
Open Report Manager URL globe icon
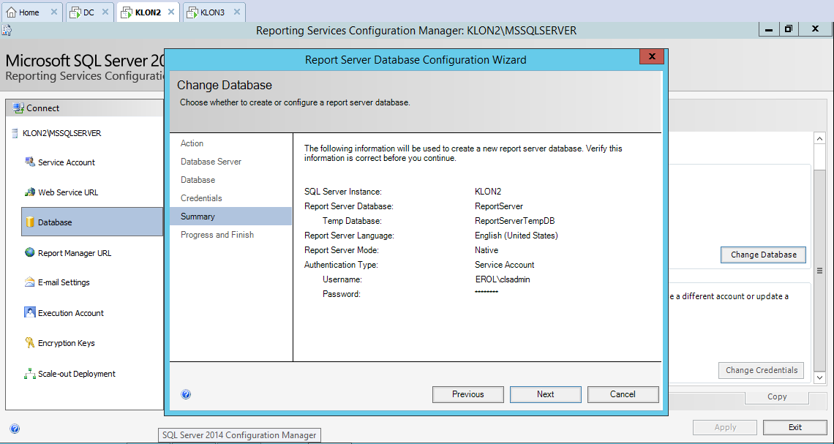coord(30,252)
